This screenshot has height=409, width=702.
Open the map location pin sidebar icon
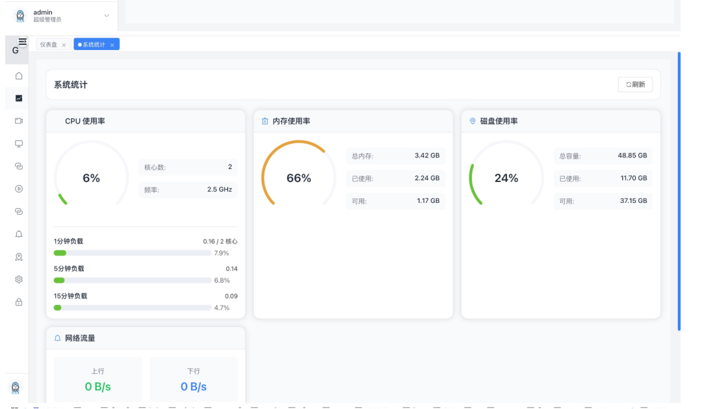[19, 257]
